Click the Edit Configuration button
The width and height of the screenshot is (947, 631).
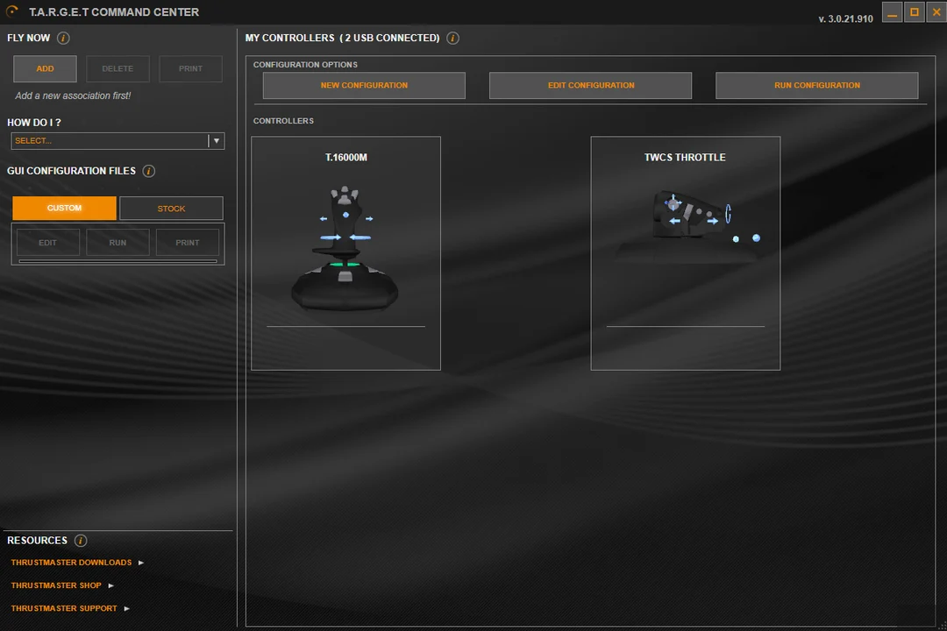590,86
